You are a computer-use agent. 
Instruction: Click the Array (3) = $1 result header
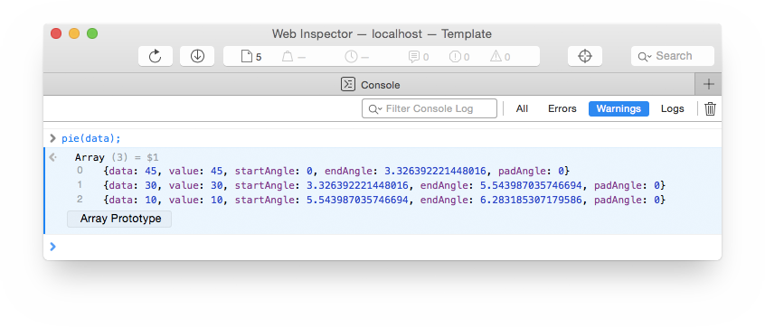[x=117, y=157]
